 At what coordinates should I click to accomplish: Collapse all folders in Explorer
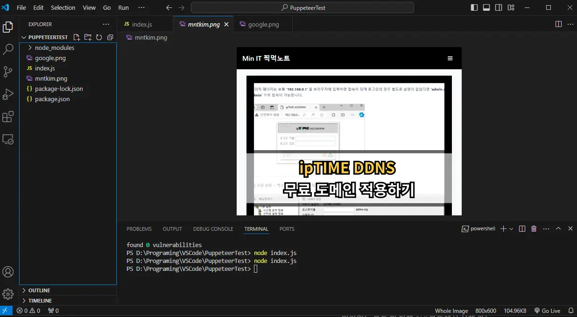click(110, 37)
